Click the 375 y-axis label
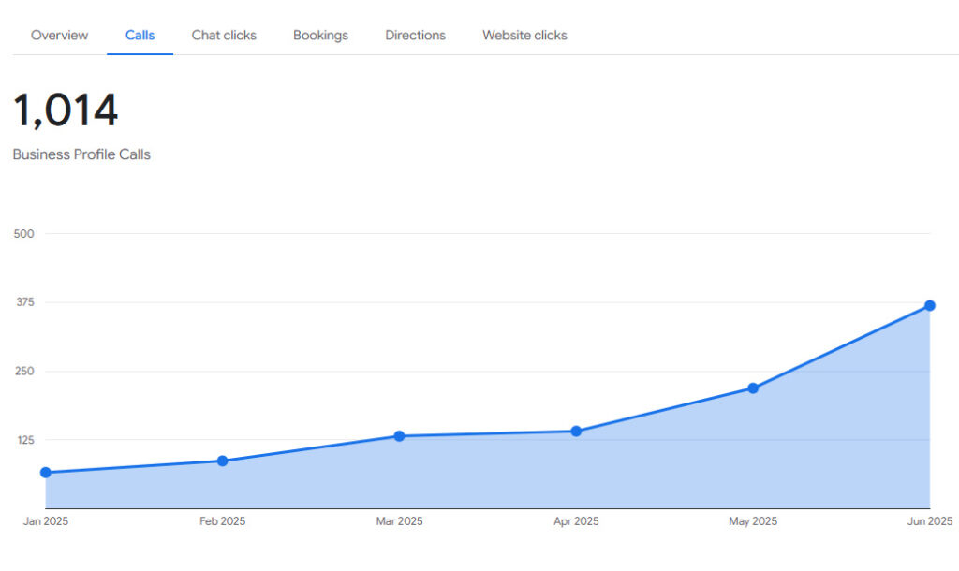Screen dimensions: 959x571 pyautogui.click(x=24, y=302)
